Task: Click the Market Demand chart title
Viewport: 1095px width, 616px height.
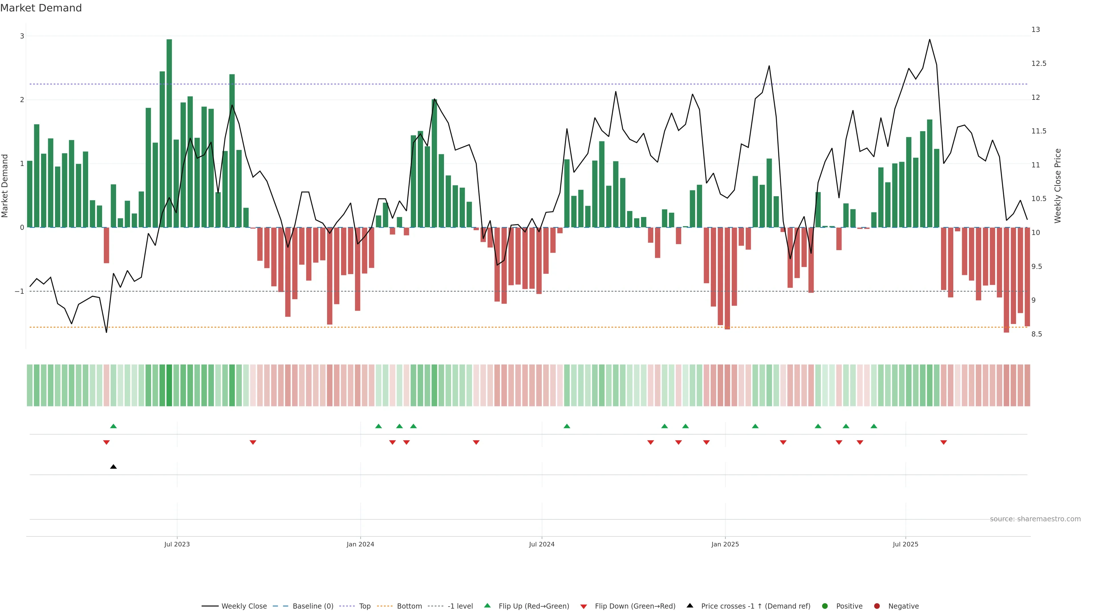Action: click(41, 8)
